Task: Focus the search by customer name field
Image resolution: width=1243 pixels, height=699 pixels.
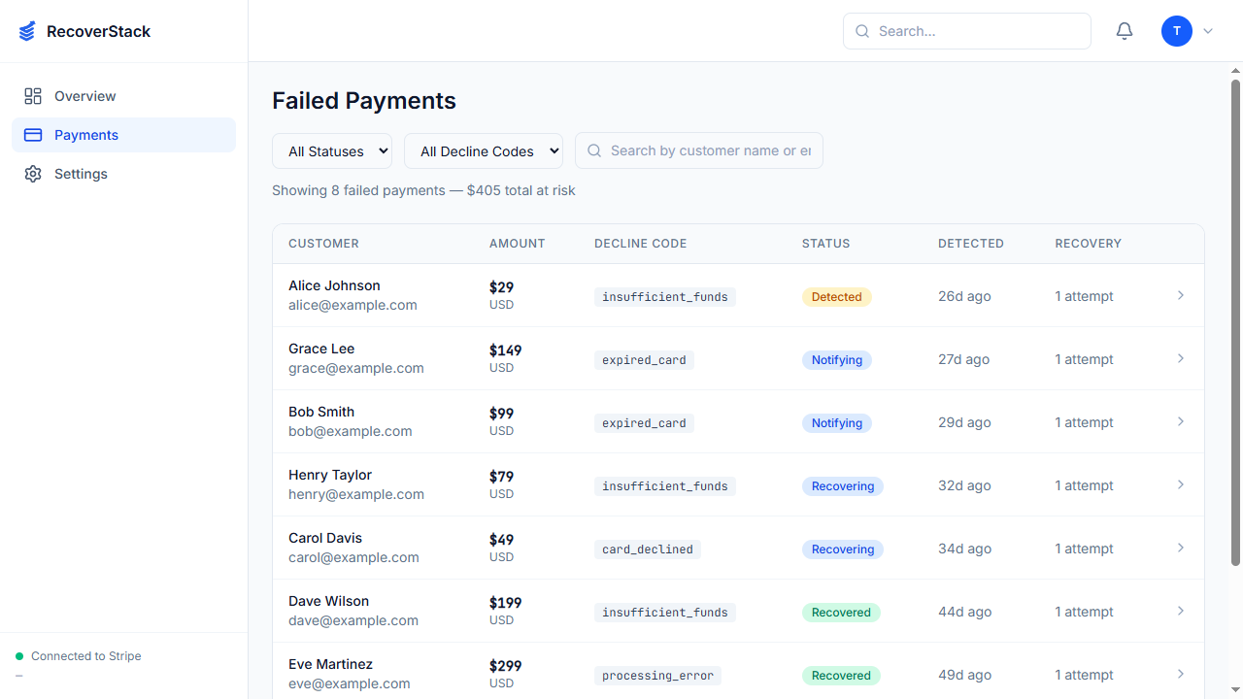Action: click(699, 150)
